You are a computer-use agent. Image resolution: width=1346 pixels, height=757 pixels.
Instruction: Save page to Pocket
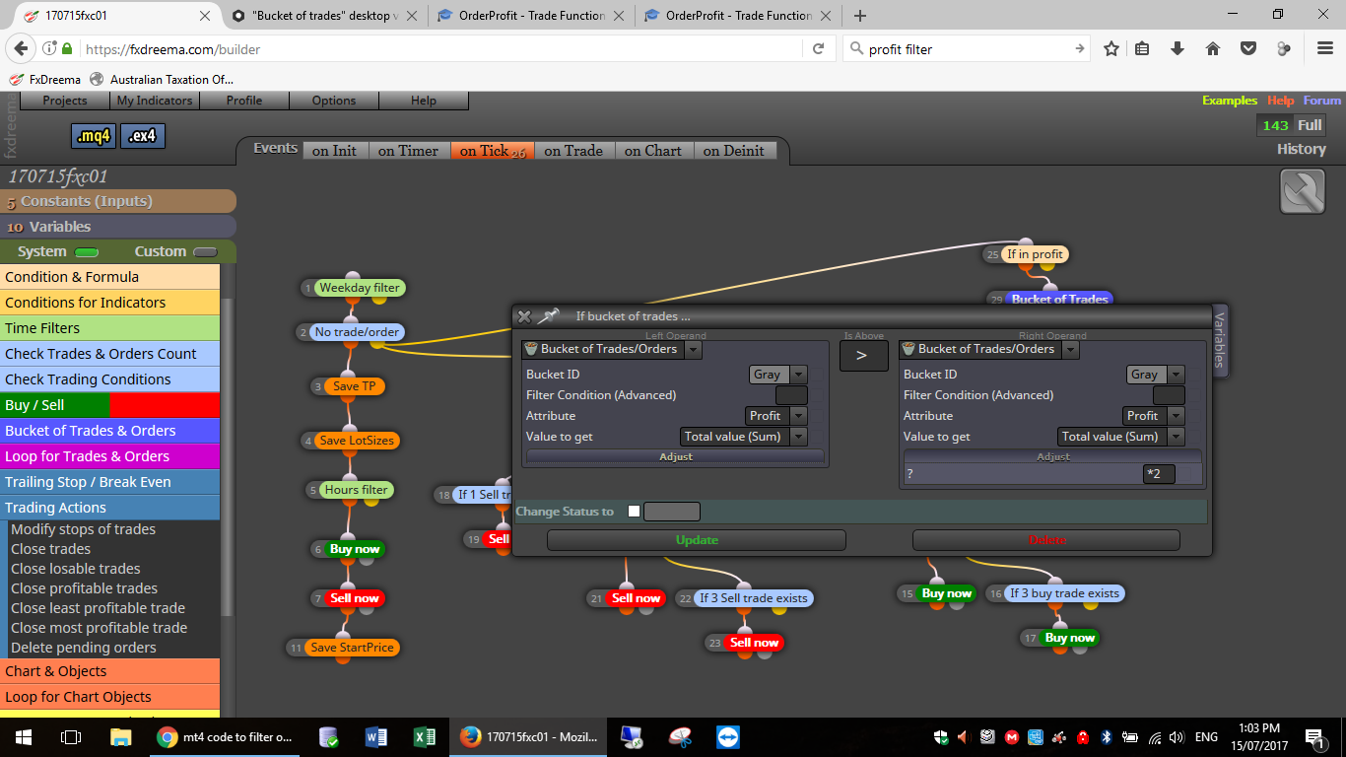pyautogui.click(x=1247, y=48)
